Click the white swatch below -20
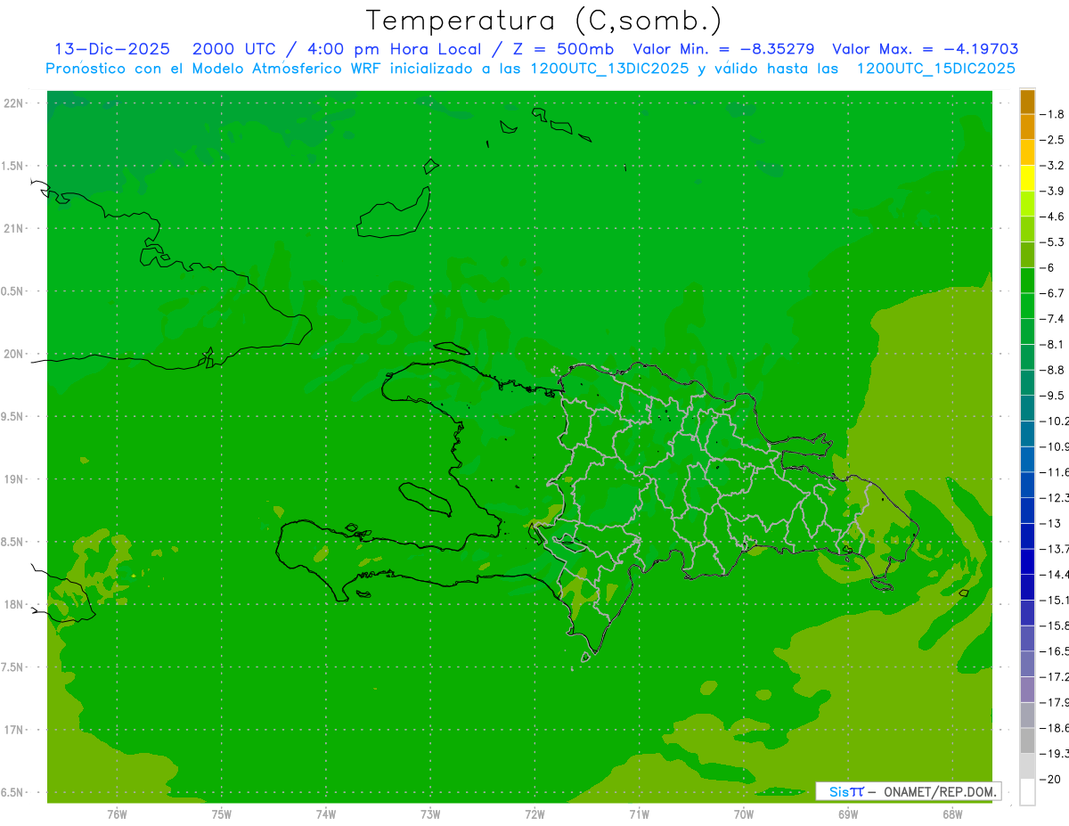This screenshot has height=826, width=1069. point(1027,791)
